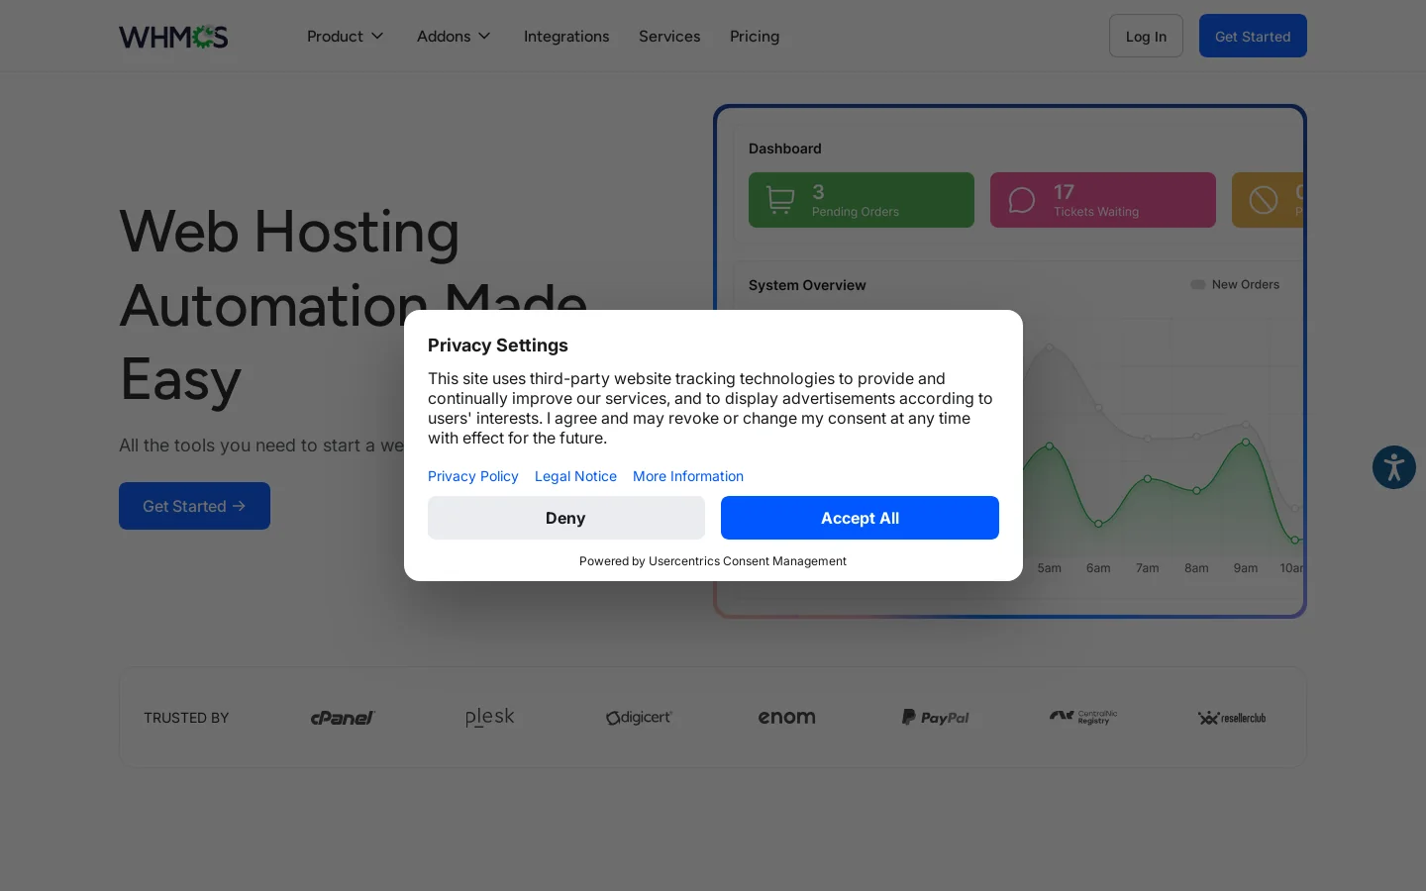Open the Privacy Policy link
This screenshot has width=1426, height=891.
(x=473, y=476)
